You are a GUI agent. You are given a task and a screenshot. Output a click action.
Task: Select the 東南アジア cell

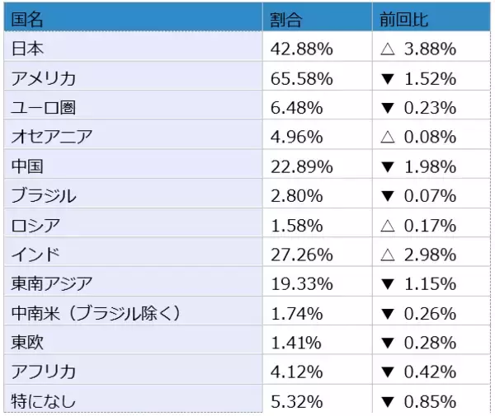point(52,284)
